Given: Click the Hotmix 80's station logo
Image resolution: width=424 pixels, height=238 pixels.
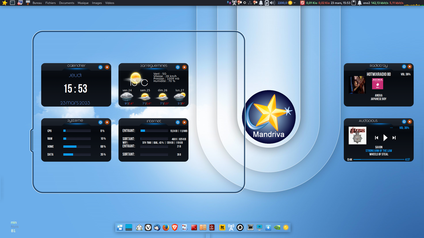Looking at the screenshot, I should [x=378, y=84].
